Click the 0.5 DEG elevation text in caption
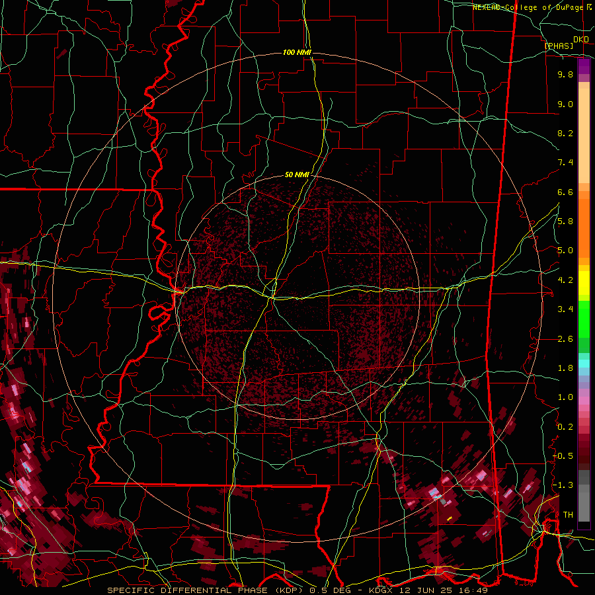Screen dimensions: 595x595 331,590
